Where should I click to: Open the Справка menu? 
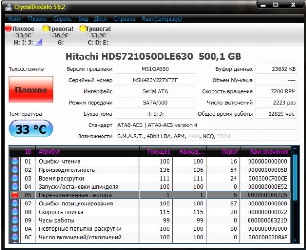coord(124,19)
